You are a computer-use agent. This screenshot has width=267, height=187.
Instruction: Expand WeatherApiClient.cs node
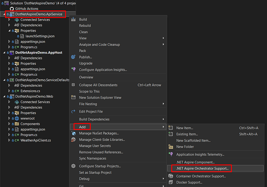(x=9, y=140)
